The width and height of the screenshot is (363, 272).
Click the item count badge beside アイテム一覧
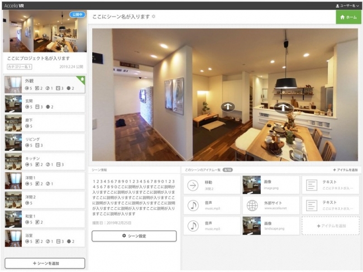point(227,170)
